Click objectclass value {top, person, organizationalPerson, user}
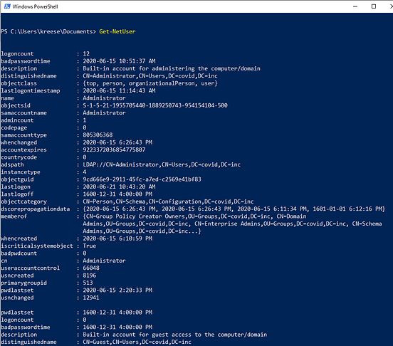The image size is (393, 346). (150, 83)
